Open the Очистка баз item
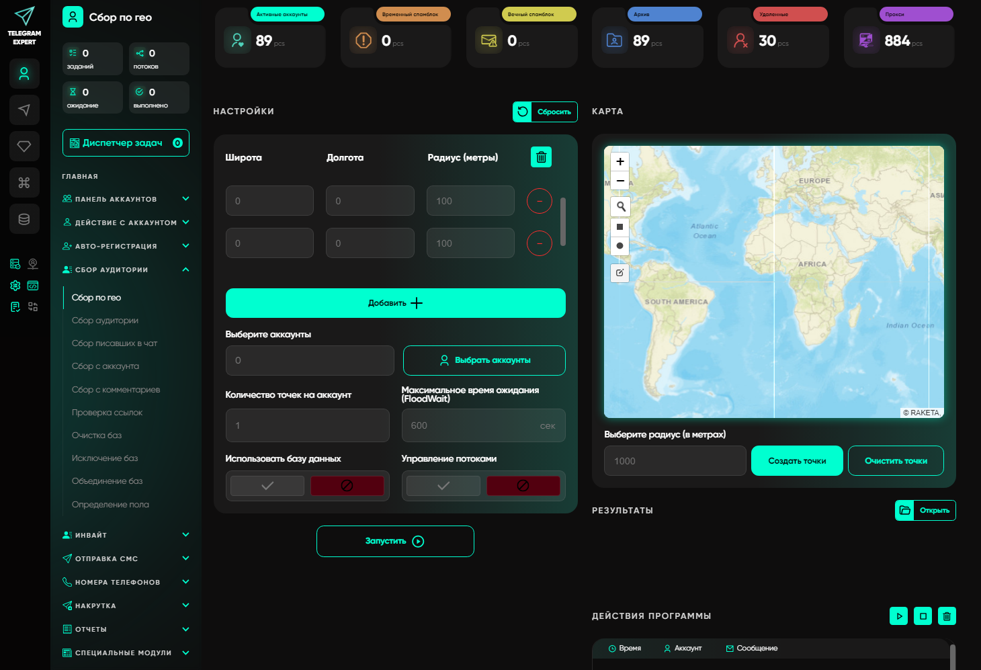 (97, 435)
